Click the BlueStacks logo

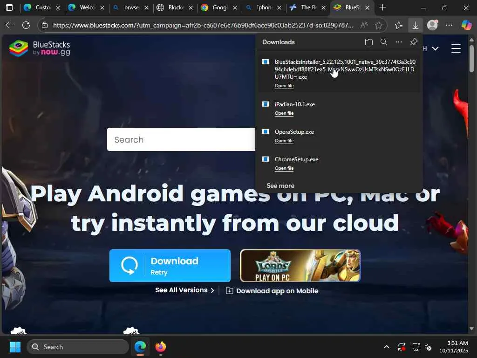point(40,48)
